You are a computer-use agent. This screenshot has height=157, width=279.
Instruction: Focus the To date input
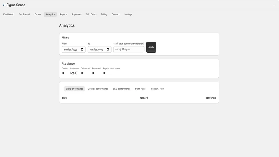pos(99,50)
